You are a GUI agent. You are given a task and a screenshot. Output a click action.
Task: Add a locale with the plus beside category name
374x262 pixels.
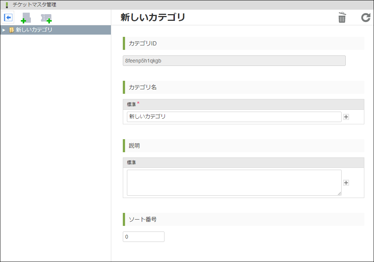tap(346, 117)
